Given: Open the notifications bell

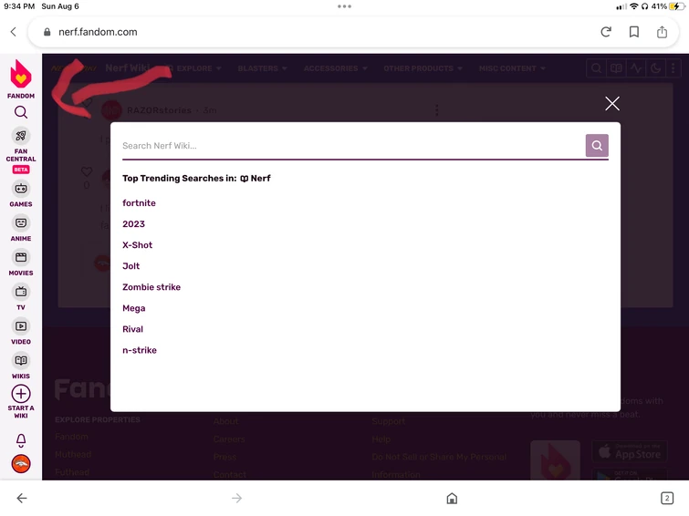Looking at the screenshot, I should (x=21, y=440).
